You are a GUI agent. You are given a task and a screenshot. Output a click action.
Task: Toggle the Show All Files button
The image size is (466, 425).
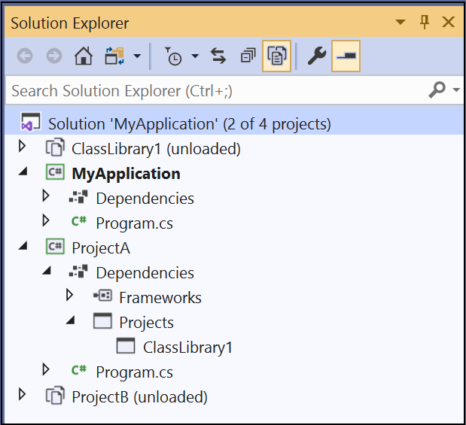coord(276,56)
